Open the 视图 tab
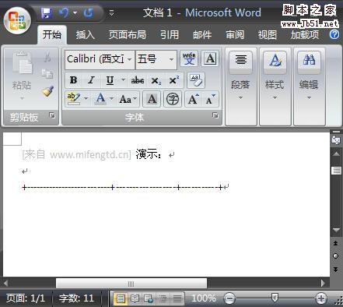Image resolution: width=343 pixels, height=307 pixels. click(268, 34)
